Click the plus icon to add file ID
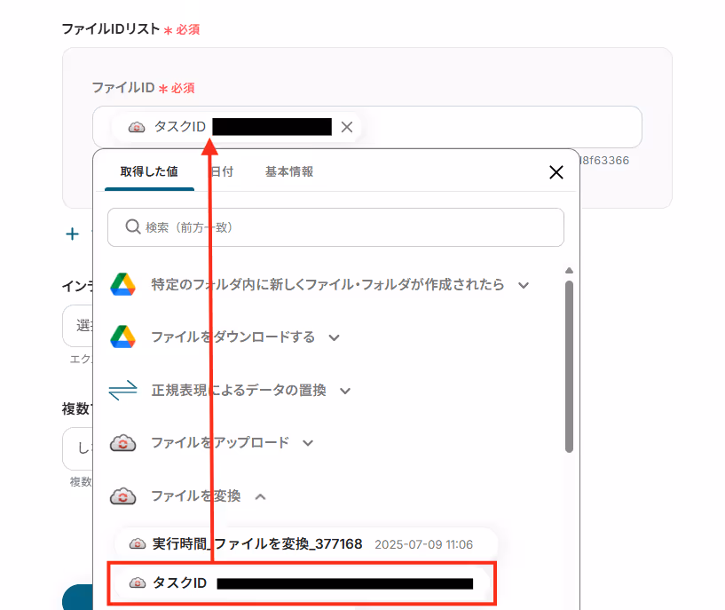Image resolution: width=725 pixels, height=610 pixels. [x=72, y=234]
